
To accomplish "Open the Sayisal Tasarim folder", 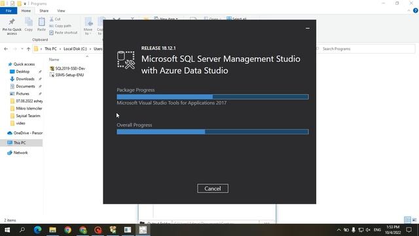I will click(x=25, y=116).
